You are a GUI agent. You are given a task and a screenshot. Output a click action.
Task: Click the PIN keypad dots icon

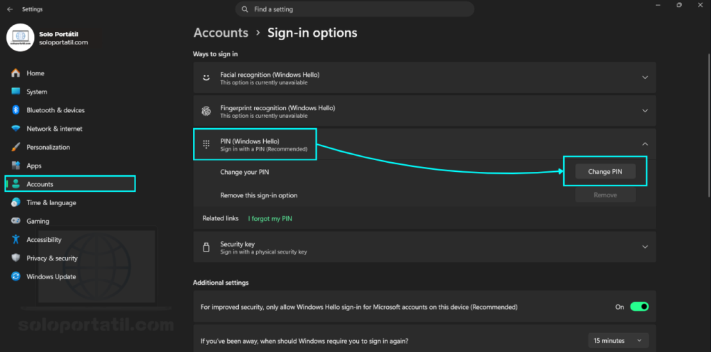pyautogui.click(x=206, y=144)
